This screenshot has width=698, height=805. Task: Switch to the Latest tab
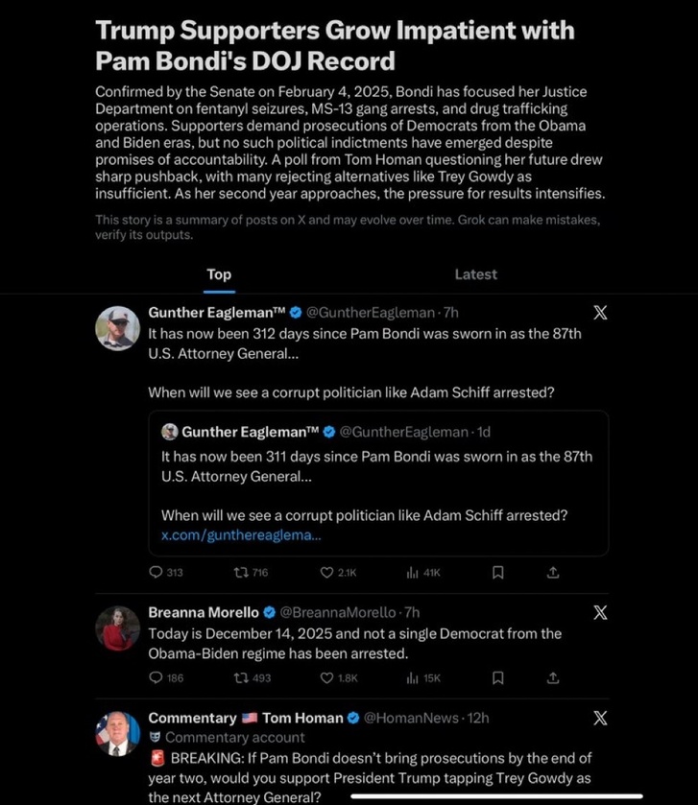pos(475,274)
